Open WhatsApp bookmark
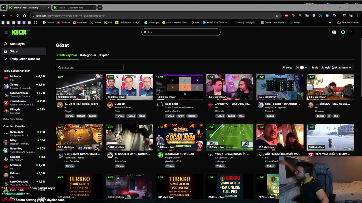The image size is (362, 203). tap(152, 23)
